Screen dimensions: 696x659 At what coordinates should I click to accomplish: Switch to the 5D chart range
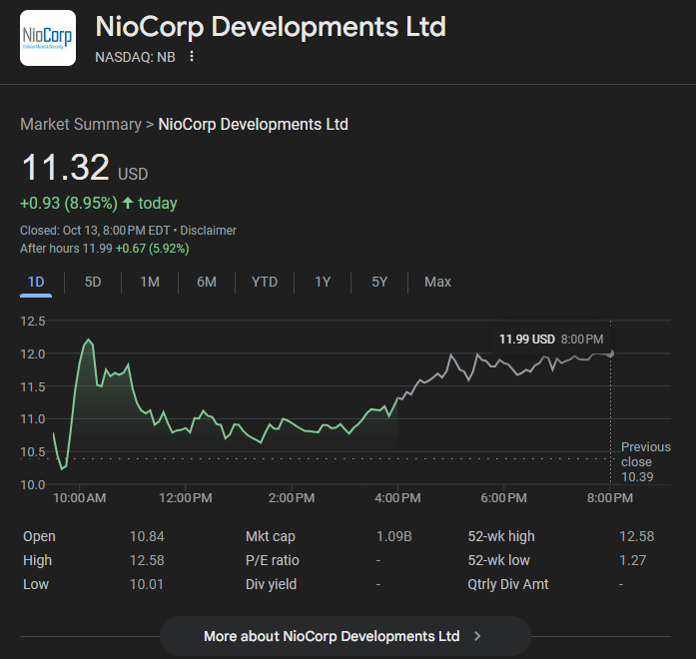tap(93, 282)
